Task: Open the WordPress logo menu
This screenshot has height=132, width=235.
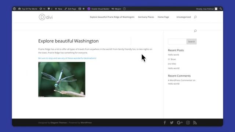Action: point(14,9)
